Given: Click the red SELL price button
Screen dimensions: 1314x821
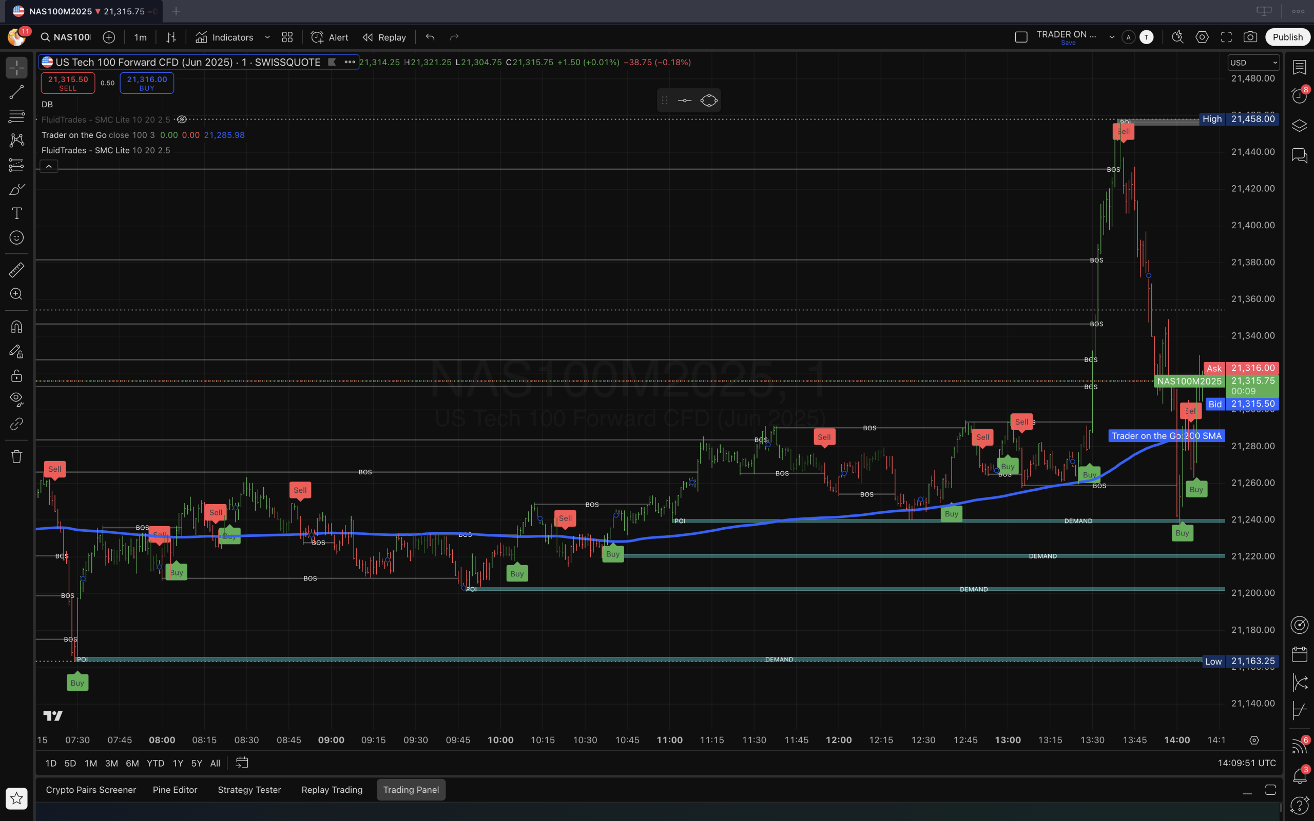Looking at the screenshot, I should (68, 83).
